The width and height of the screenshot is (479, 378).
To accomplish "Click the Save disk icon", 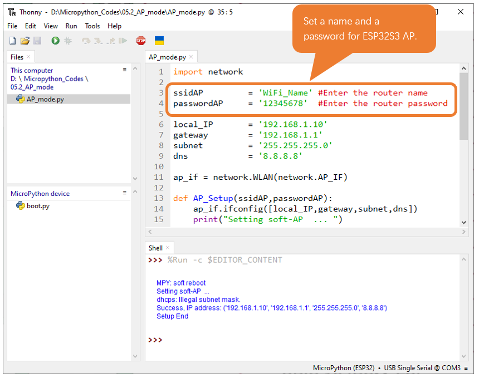I will (x=37, y=41).
